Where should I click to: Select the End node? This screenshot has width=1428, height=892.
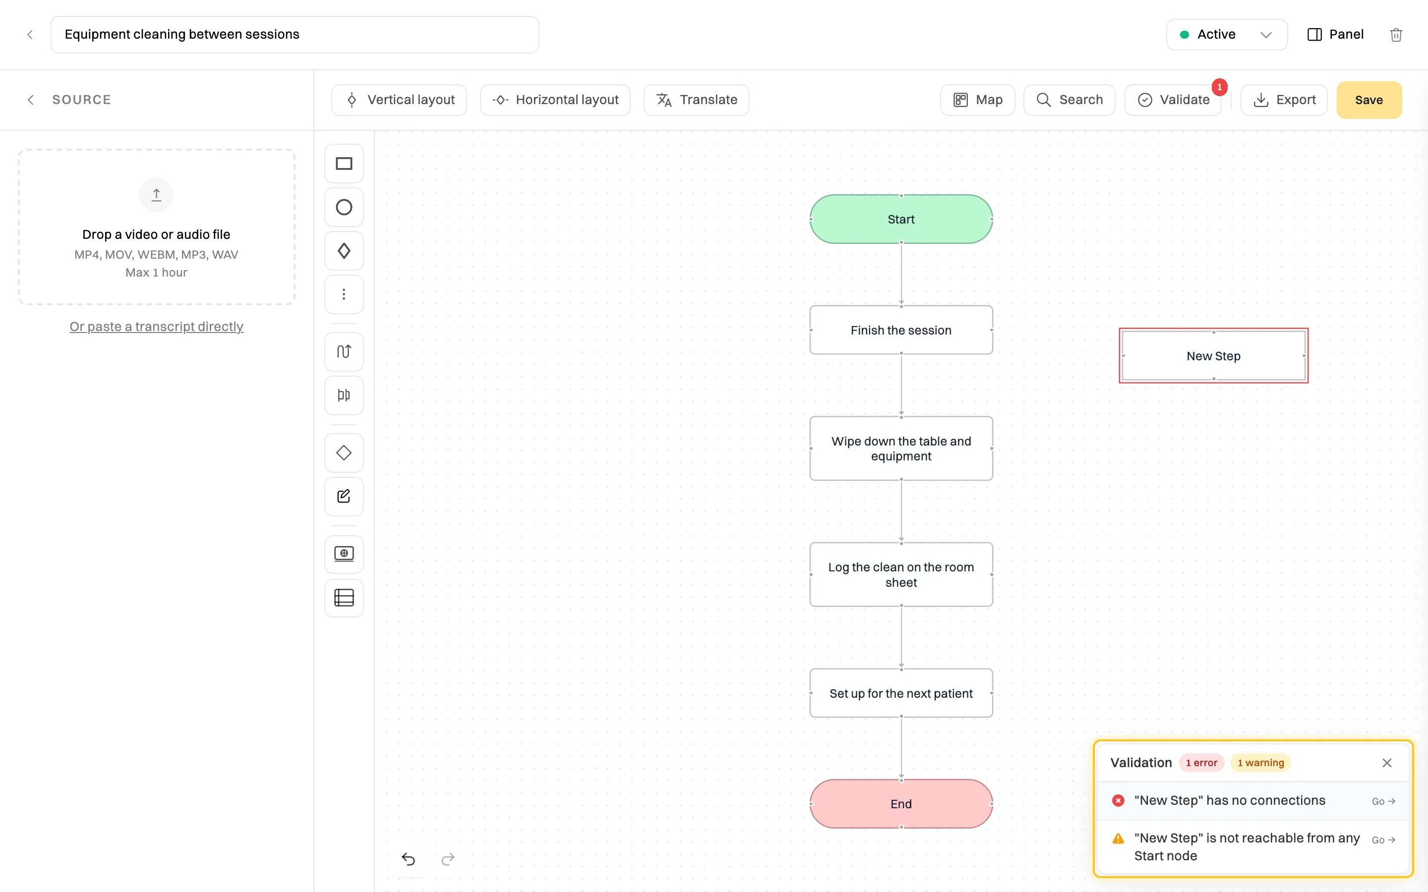901,803
